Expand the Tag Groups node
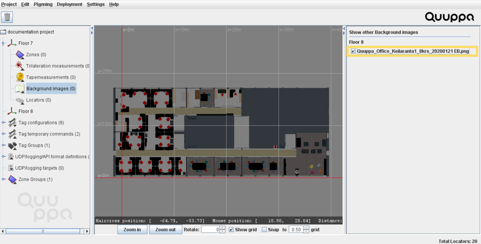Screen dimensions: 481x244 pos(4,145)
